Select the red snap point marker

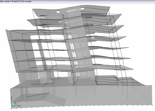click(90, 40)
